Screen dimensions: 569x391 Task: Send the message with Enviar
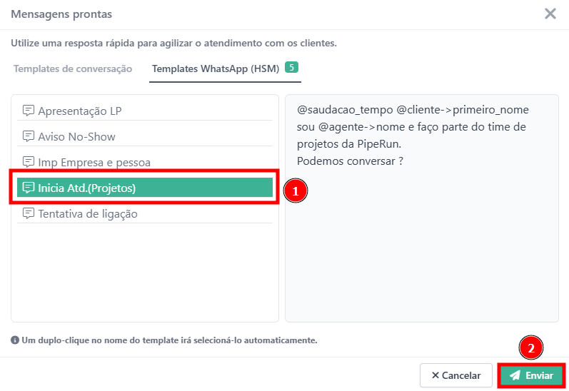[x=532, y=375]
